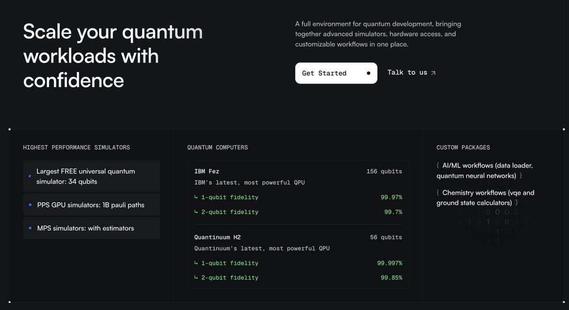569x310 pixels.
Task: Click the 99.7% fidelity value
Action: click(393, 212)
